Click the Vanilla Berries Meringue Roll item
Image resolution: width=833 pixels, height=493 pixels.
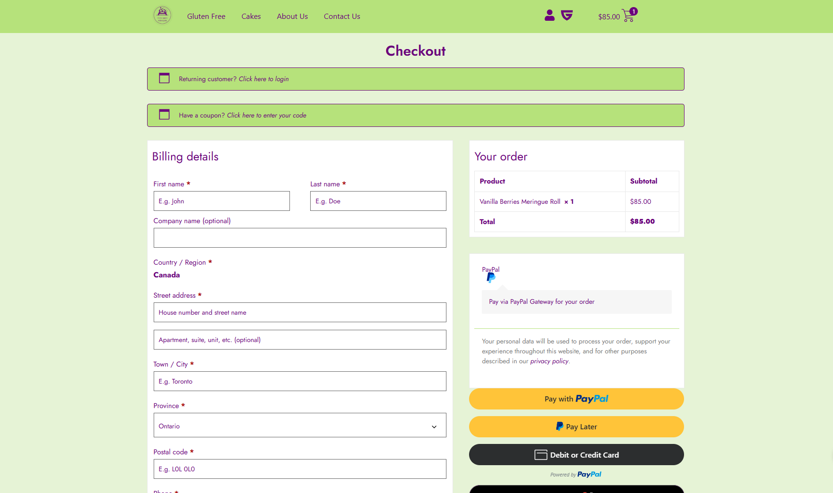[x=520, y=201]
